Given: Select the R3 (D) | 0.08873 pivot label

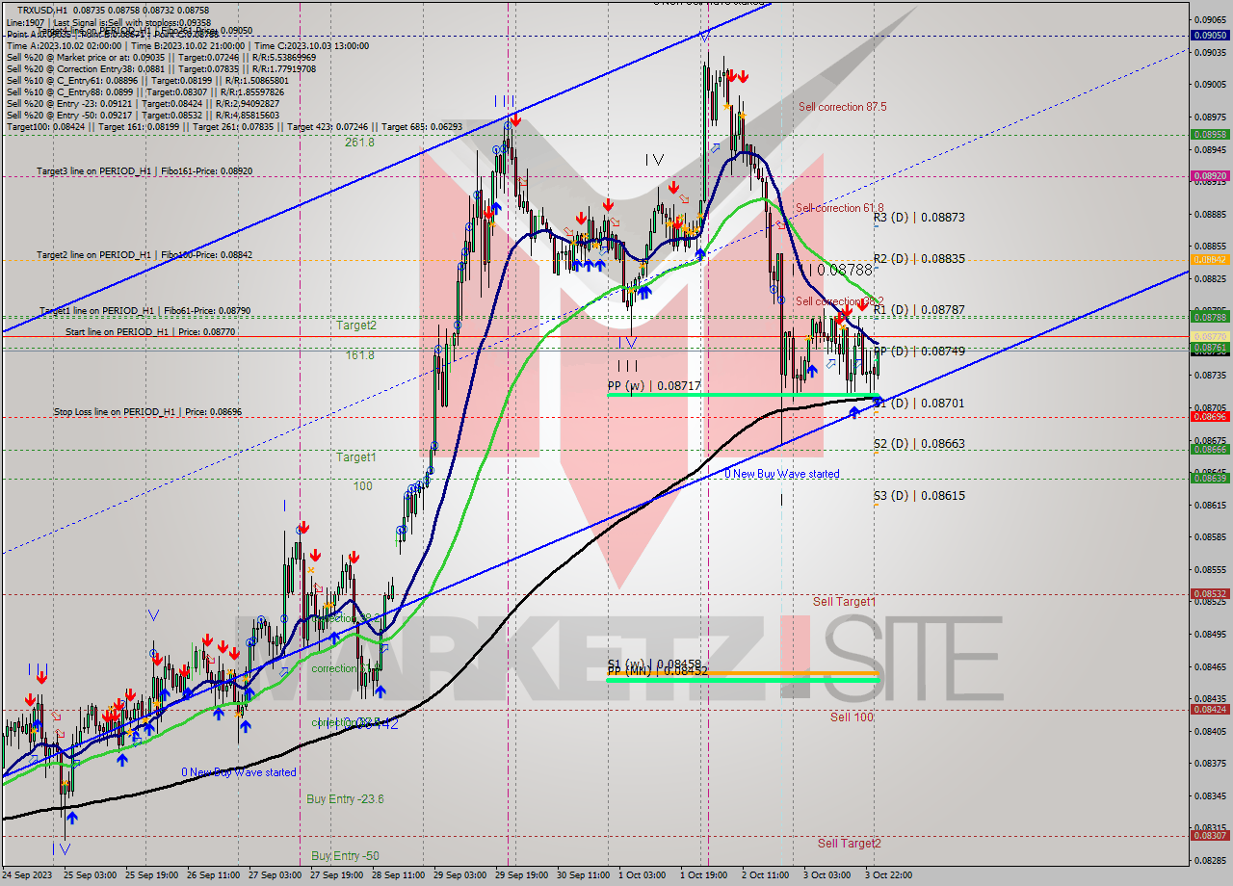Looking at the screenshot, I should pyautogui.click(x=919, y=218).
